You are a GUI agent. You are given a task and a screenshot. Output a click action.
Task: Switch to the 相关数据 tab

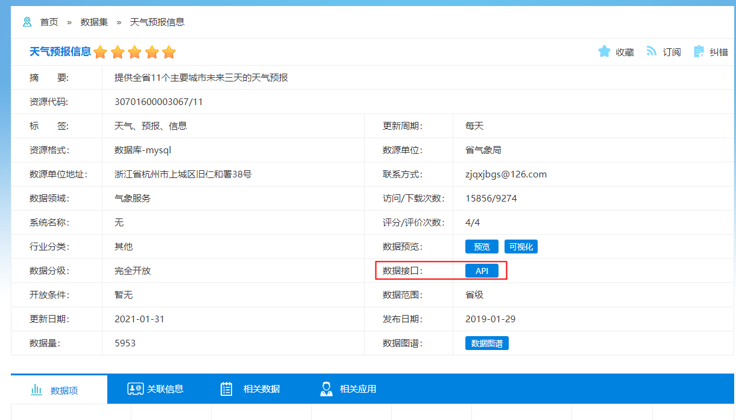click(261, 389)
